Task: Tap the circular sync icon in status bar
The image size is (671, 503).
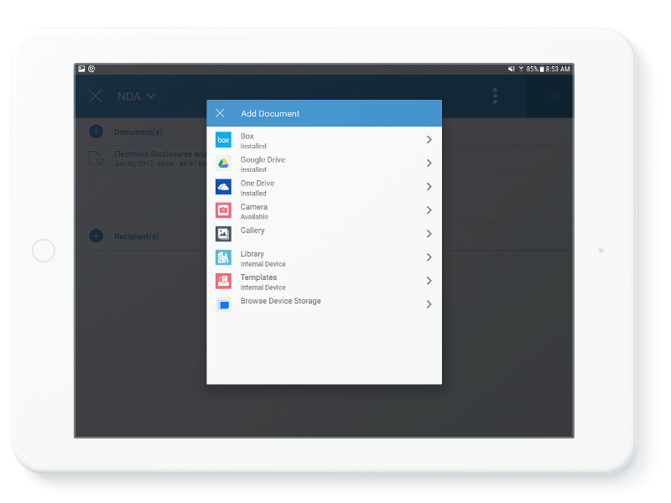Action: point(91,69)
